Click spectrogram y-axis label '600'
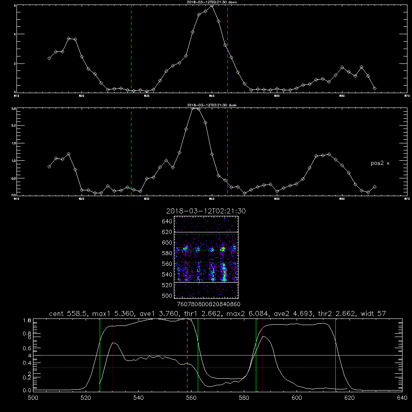The image size is (412, 412). coord(167,243)
